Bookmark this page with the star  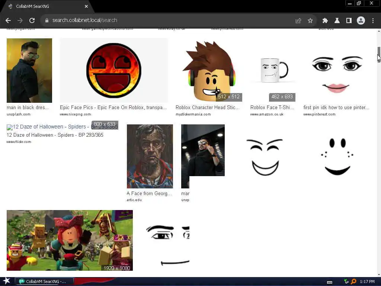(x=310, y=21)
